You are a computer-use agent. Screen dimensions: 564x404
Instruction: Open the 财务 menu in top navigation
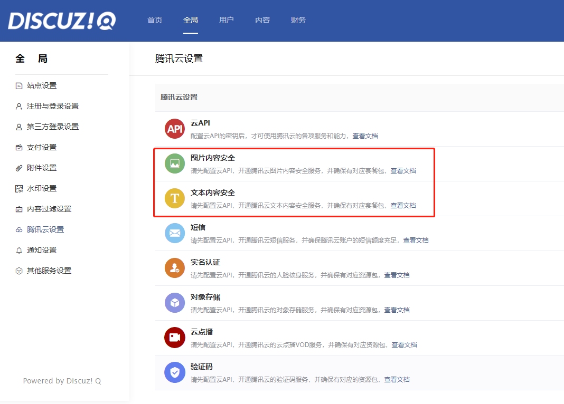tap(298, 20)
